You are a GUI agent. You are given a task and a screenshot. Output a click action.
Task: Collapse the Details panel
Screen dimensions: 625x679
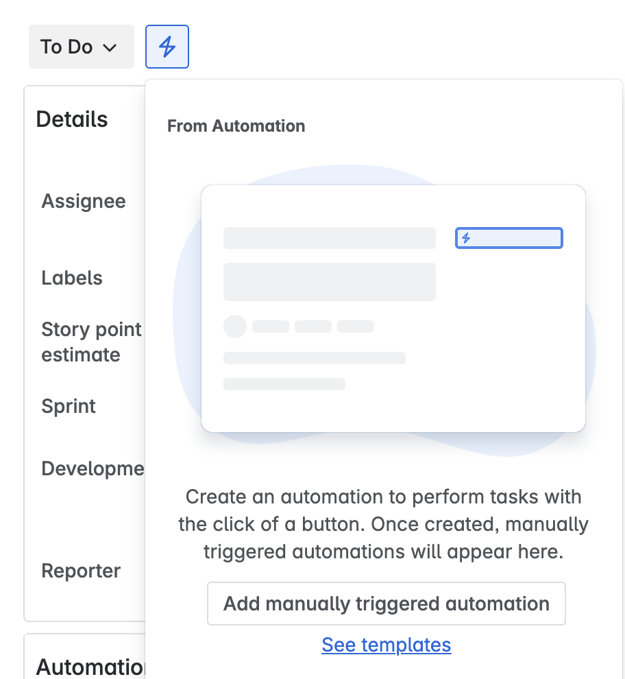point(71,119)
